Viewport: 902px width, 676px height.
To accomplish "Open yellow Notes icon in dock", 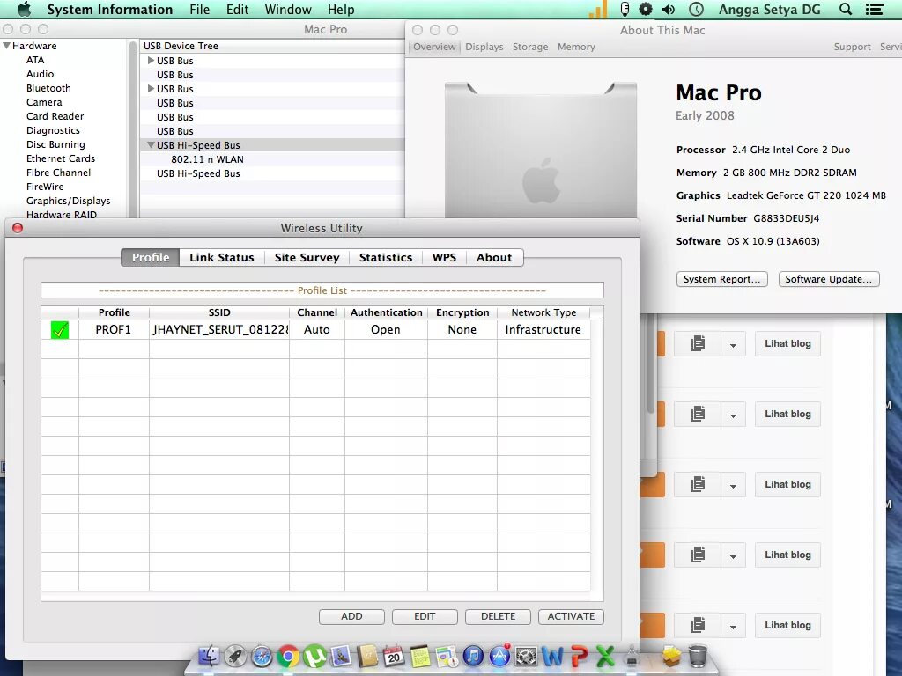I will (420, 656).
